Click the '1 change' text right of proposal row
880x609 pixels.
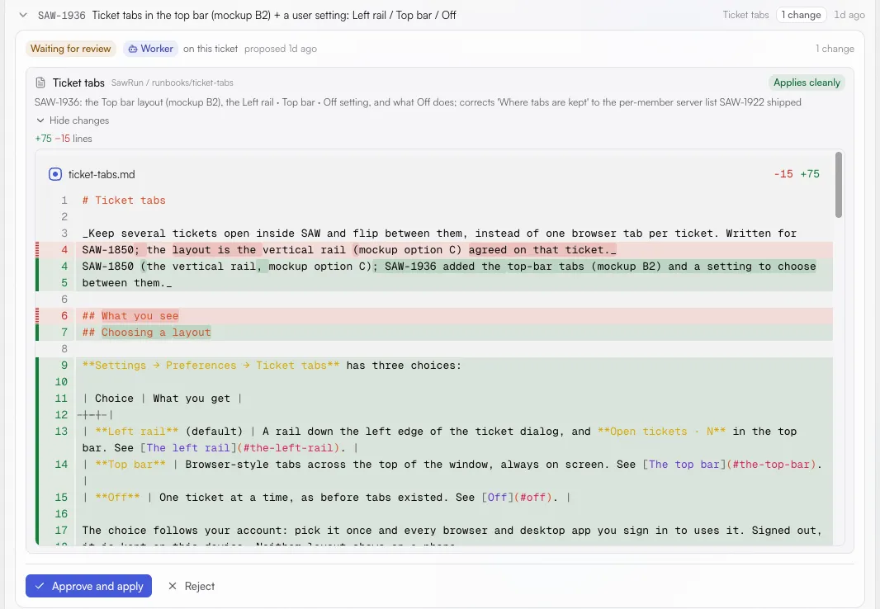click(x=835, y=49)
